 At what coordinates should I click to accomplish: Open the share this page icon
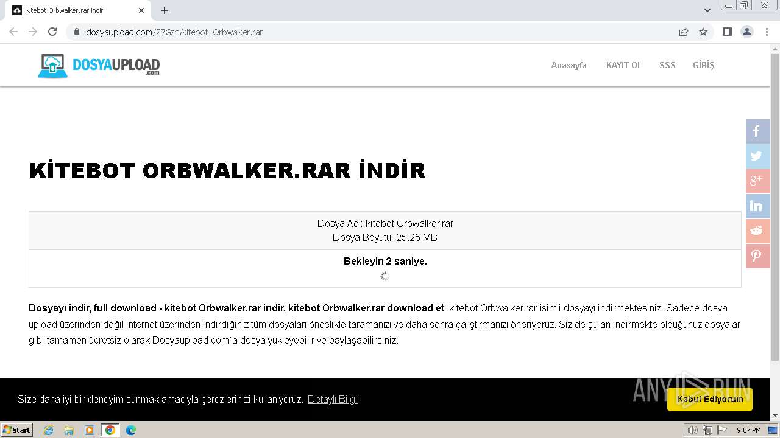[684, 32]
